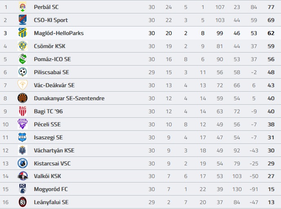
Task: Open the Váchartyán KSE team page
Action: [54, 150]
